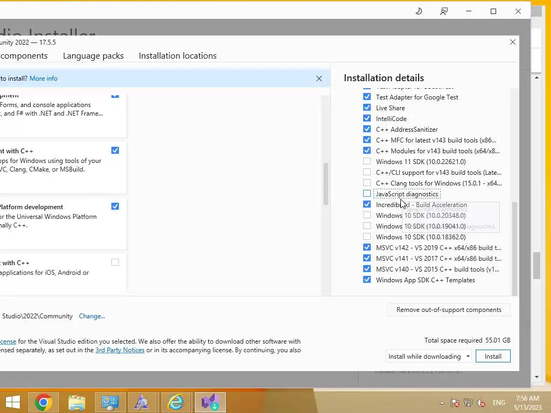
Task: Open the feedback icon in title bar
Action: (444, 11)
